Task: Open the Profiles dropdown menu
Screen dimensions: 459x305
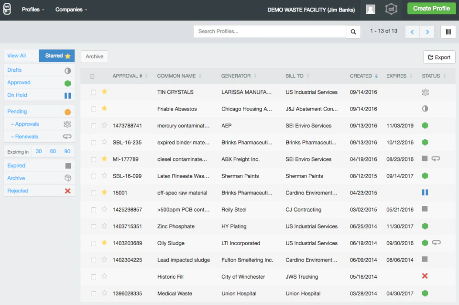Action: click(33, 9)
